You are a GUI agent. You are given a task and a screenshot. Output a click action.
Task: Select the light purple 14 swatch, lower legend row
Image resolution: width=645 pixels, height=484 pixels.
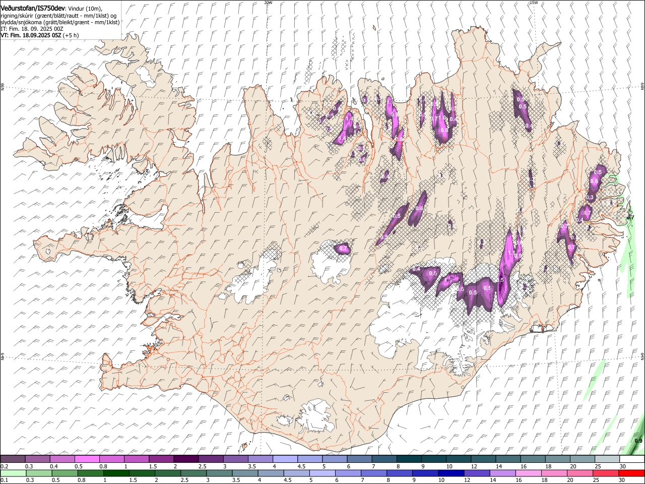(502, 473)
